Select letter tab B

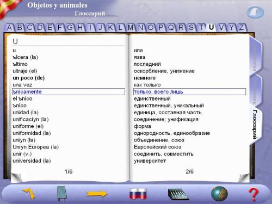click(x=20, y=28)
